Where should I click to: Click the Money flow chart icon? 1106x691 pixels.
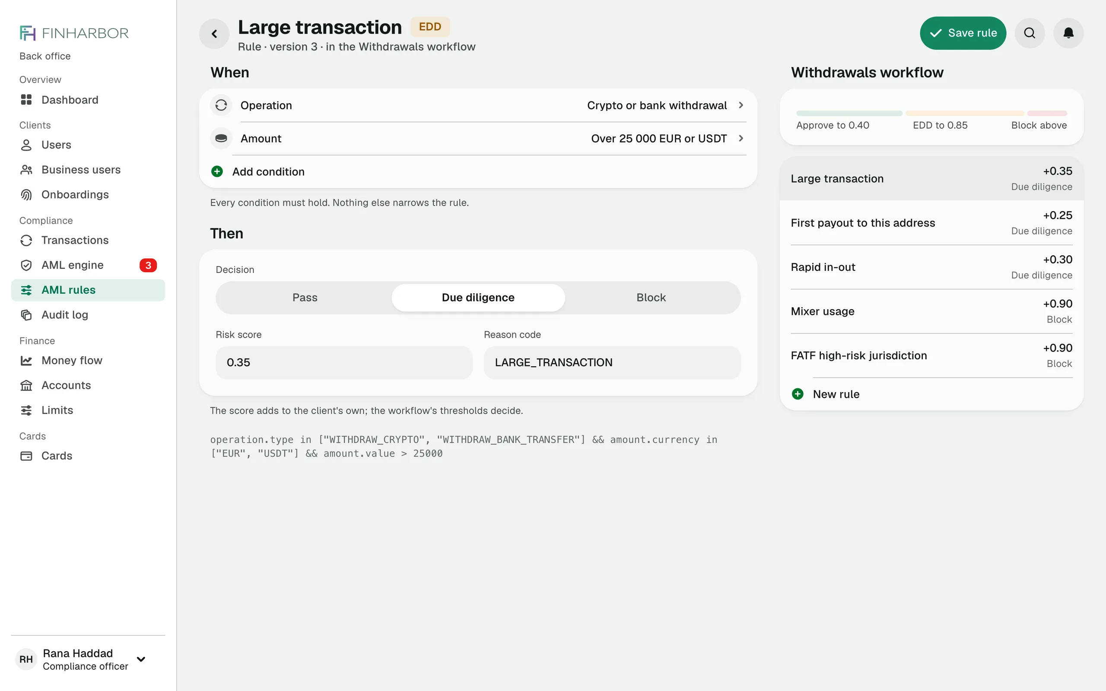[x=26, y=361]
